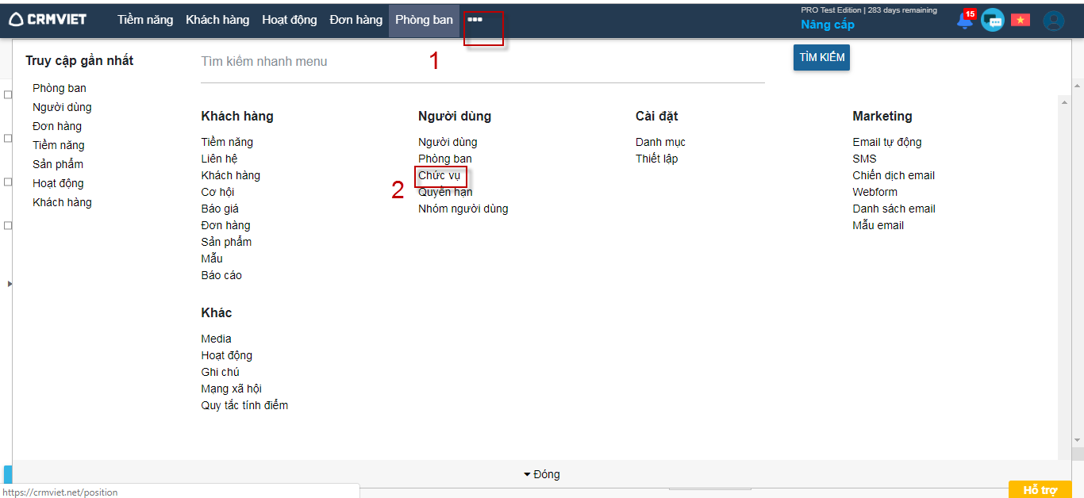Screen dimensions: 1084x498
Task: Expand the small triangle on left edge
Action: [x=9, y=283]
